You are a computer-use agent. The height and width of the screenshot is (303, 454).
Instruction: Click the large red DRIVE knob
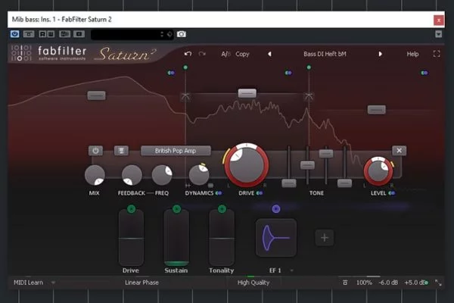tap(247, 165)
